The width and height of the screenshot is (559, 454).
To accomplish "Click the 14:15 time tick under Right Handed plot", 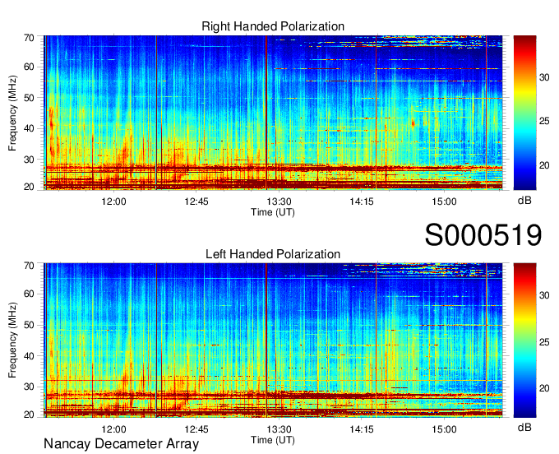I will coord(362,202).
